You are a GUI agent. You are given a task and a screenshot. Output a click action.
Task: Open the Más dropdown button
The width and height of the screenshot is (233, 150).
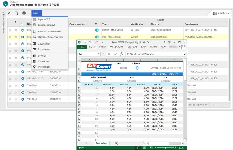pos(37,13)
